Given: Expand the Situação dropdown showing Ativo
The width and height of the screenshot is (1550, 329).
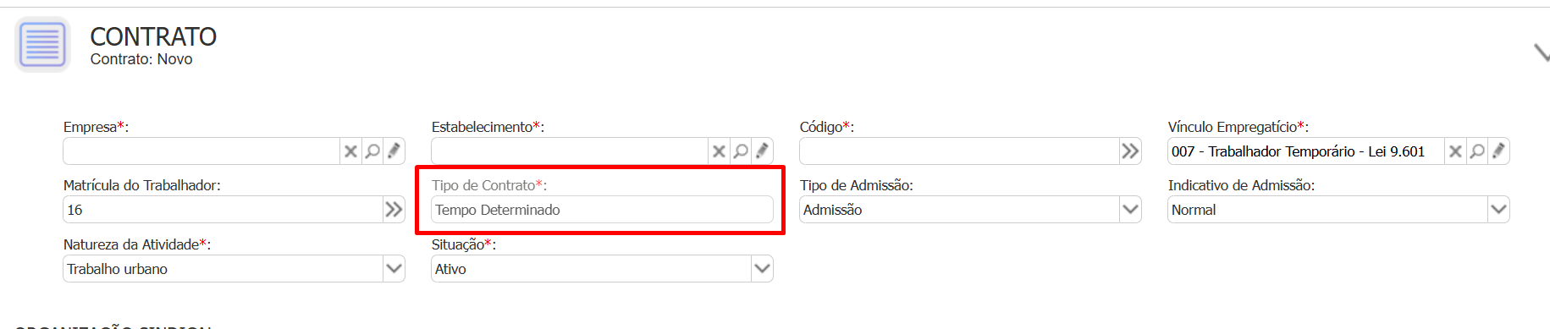Looking at the screenshot, I should pyautogui.click(x=762, y=269).
